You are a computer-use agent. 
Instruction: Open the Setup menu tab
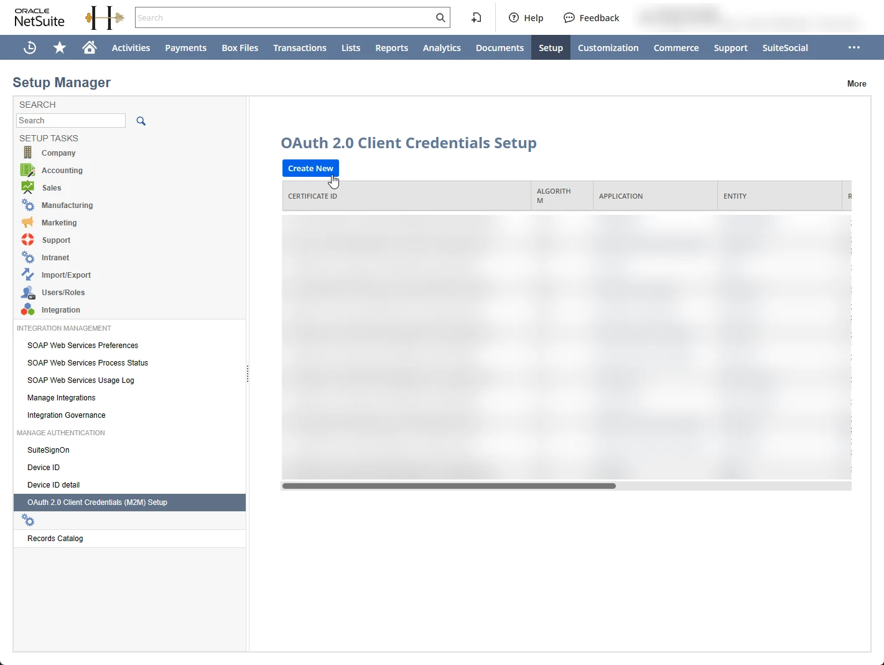(551, 48)
